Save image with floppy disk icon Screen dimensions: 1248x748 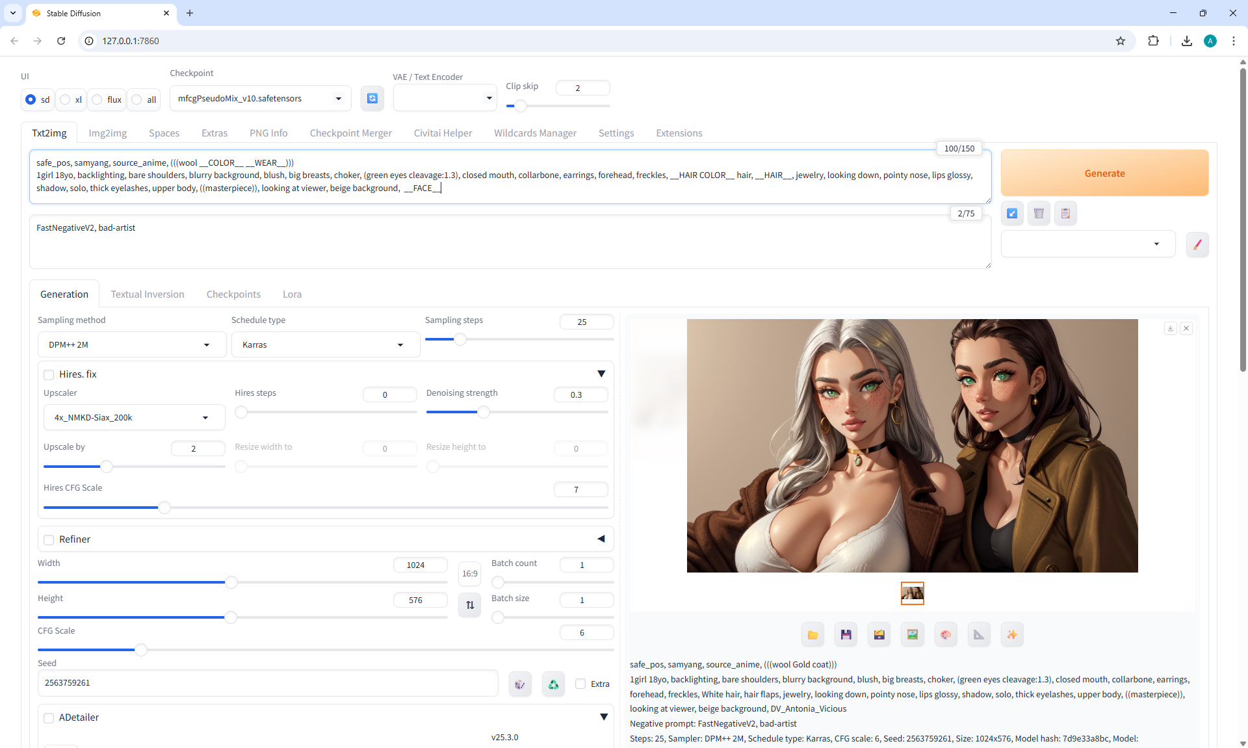pyautogui.click(x=846, y=635)
